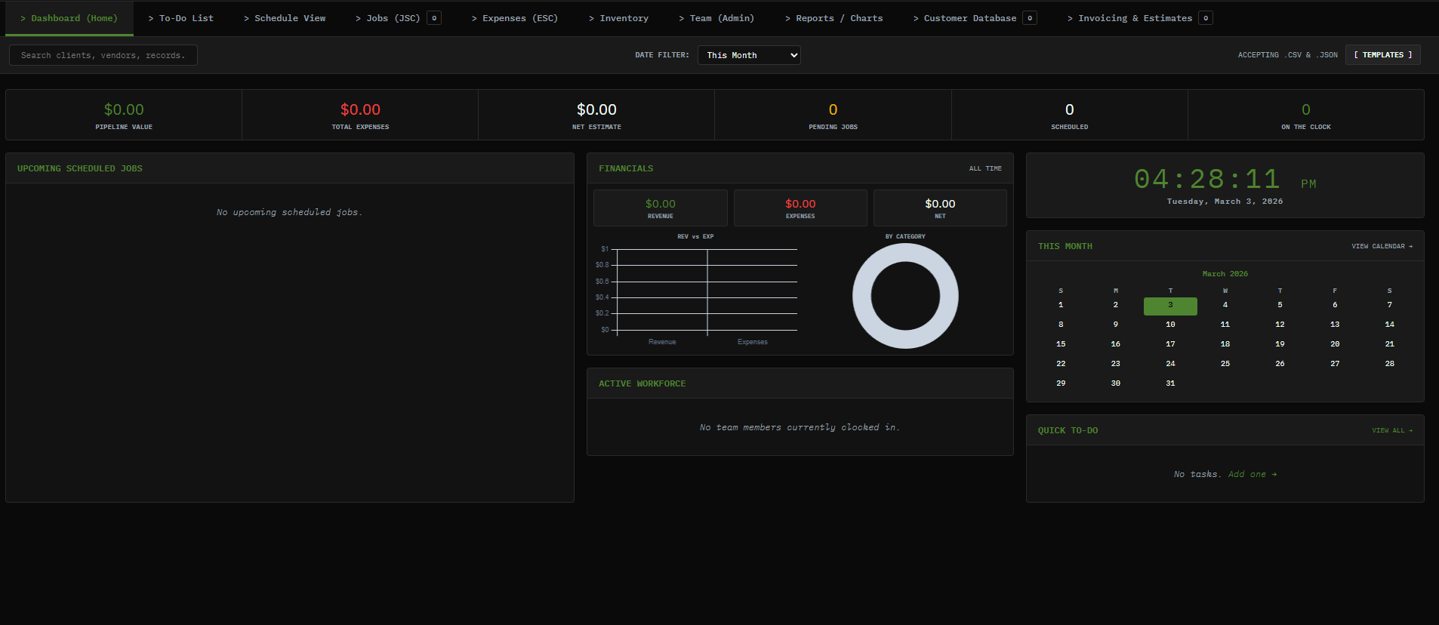Click the Pending Jobs stat card
The image size is (1439, 625).
(x=833, y=115)
